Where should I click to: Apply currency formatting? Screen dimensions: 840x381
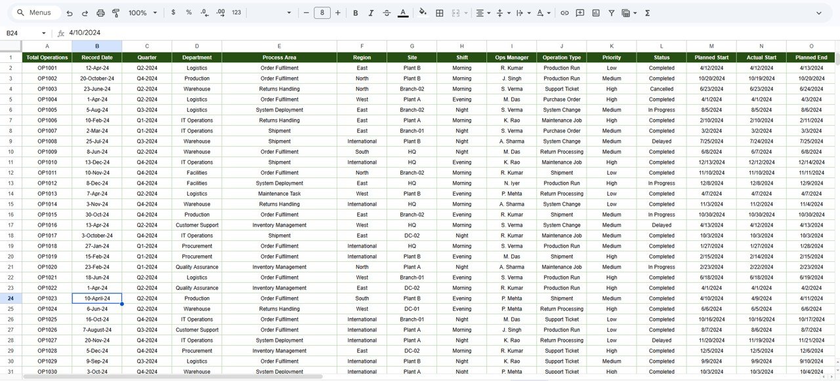[x=173, y=12]
